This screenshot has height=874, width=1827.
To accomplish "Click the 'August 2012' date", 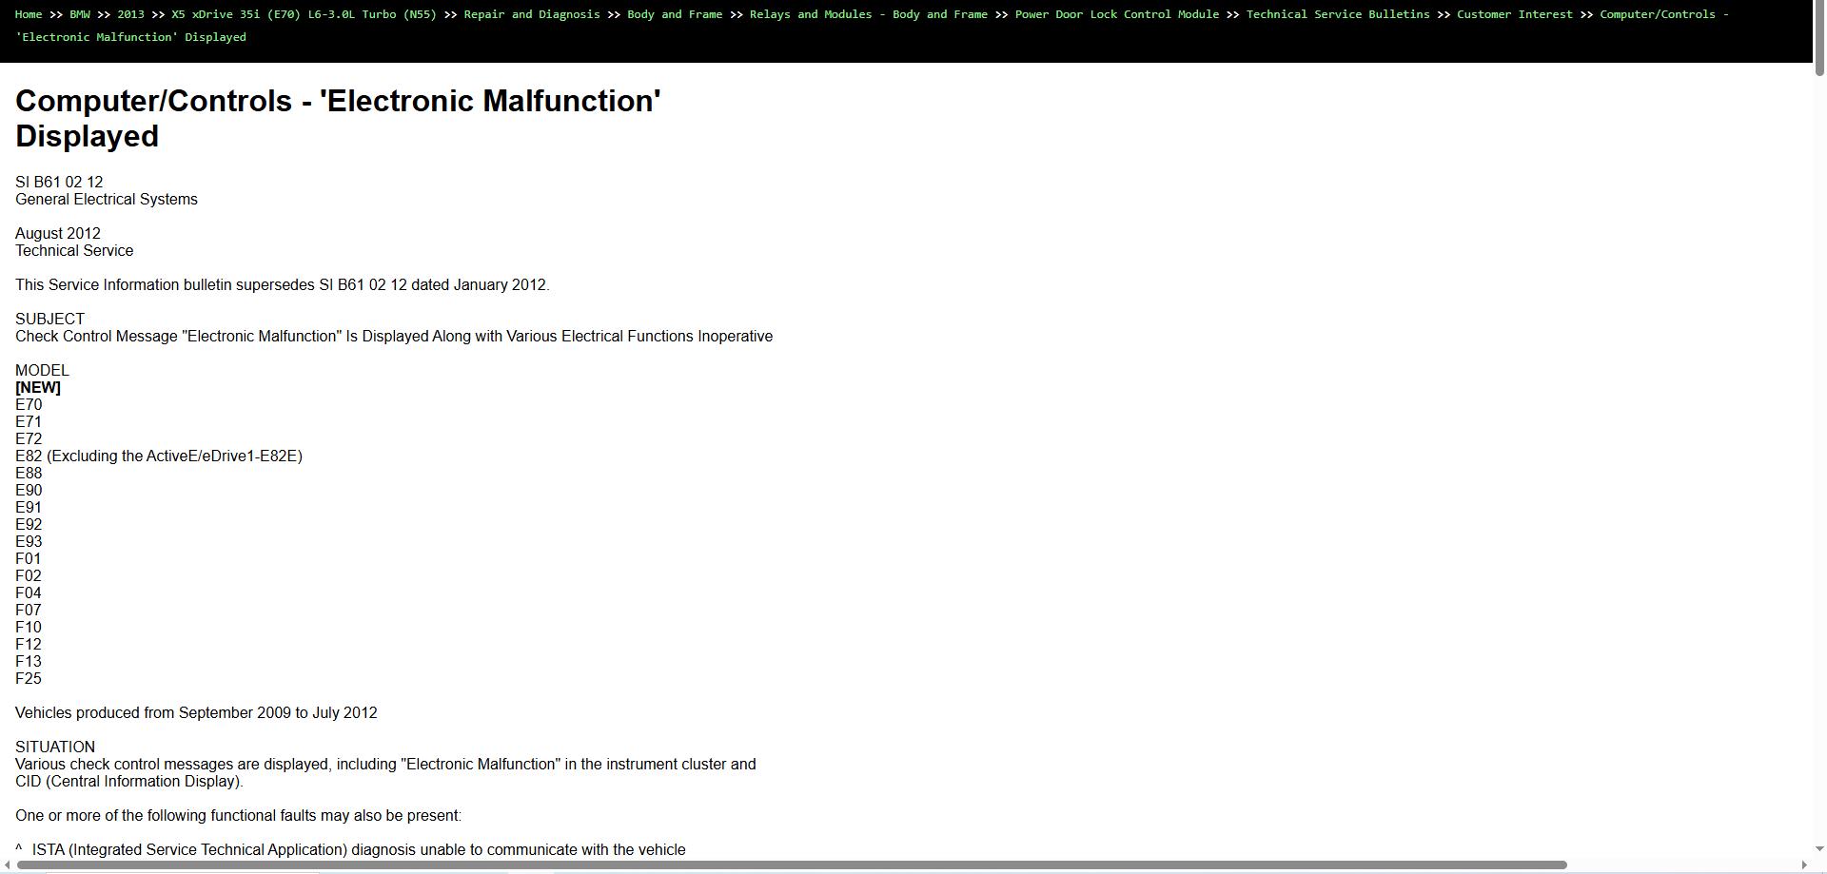I will coord(58,233).
